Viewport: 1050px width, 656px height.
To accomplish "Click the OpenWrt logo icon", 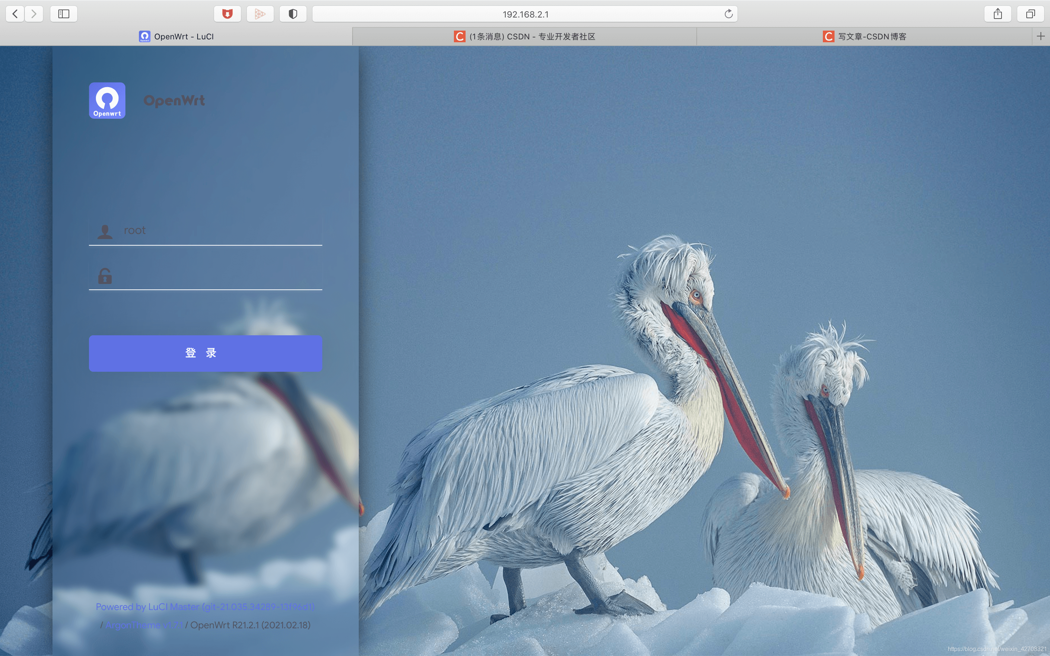I will [107, 100].
